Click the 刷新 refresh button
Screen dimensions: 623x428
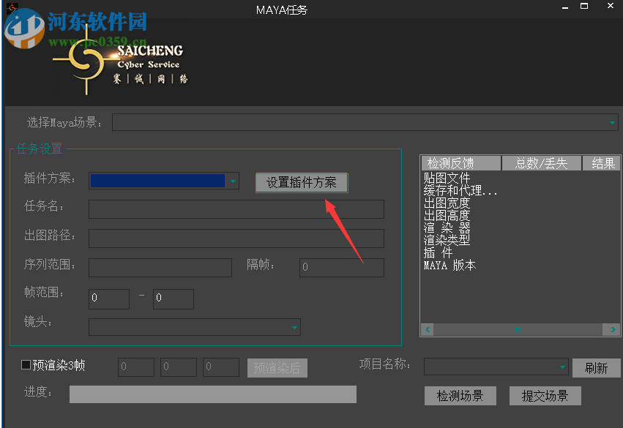coord(597,368)
